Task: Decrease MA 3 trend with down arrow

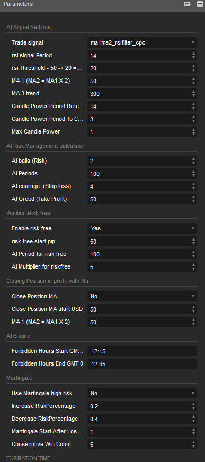Action: coord(193,95)
